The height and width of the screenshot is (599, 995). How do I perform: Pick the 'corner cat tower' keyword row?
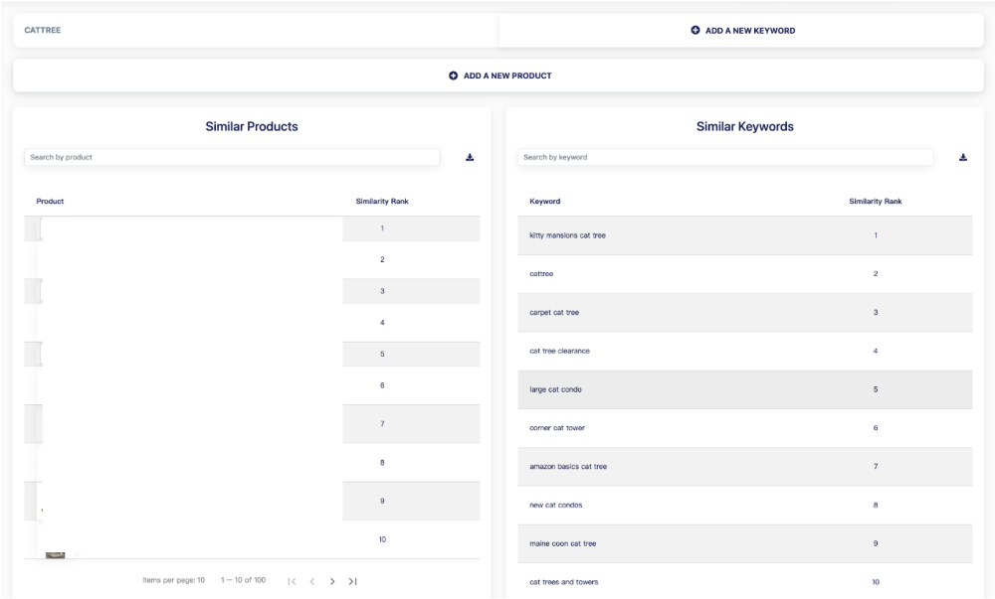point(557,428)
